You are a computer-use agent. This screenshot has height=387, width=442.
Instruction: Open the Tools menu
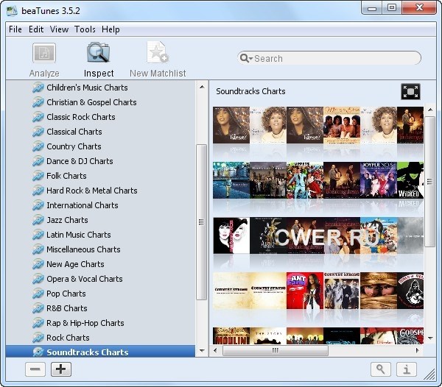click(85, 29)
